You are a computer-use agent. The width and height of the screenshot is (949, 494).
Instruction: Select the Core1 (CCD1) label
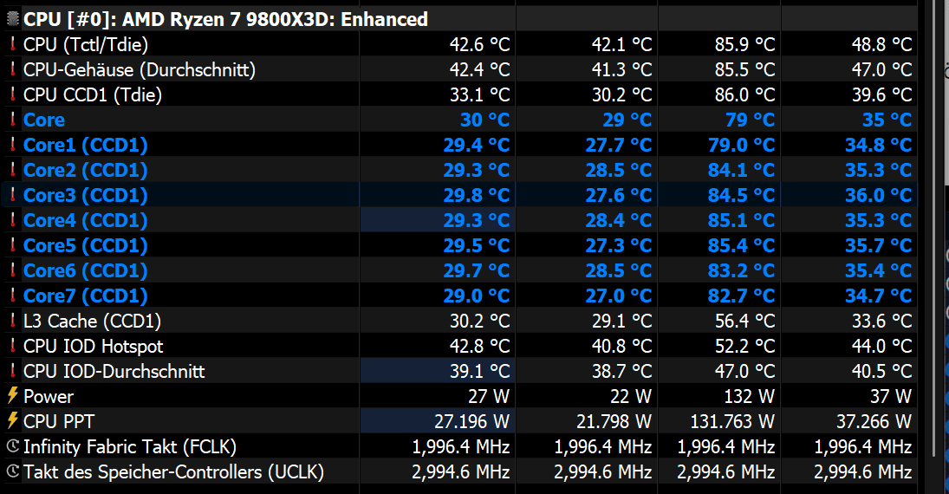(85, 146)
